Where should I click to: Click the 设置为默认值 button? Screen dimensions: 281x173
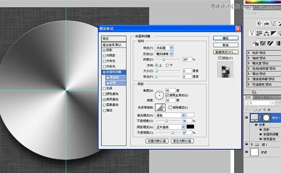click(157, 141)
